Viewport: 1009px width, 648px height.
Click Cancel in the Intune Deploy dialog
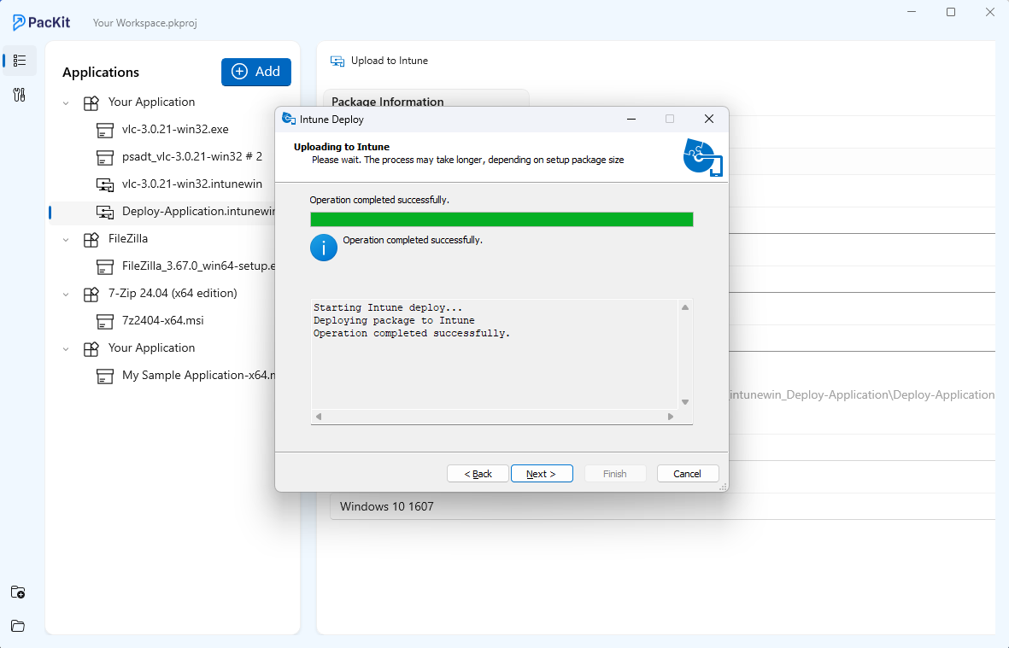pyautogui.click(x=687, y=474)
